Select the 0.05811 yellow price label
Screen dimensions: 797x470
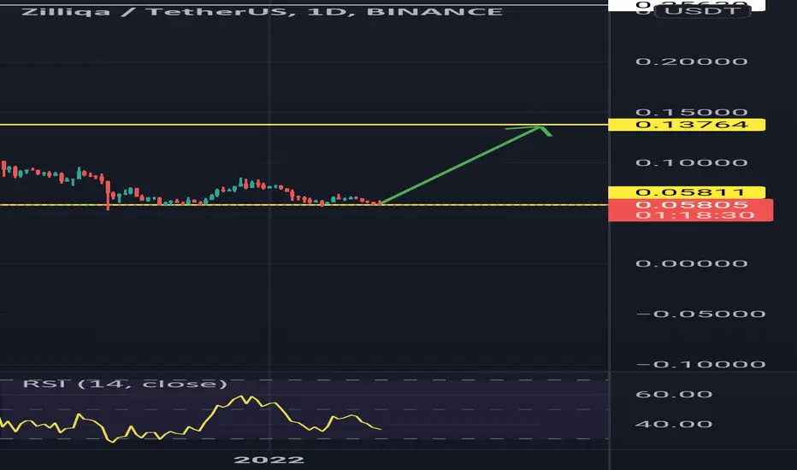click(687, 192)
